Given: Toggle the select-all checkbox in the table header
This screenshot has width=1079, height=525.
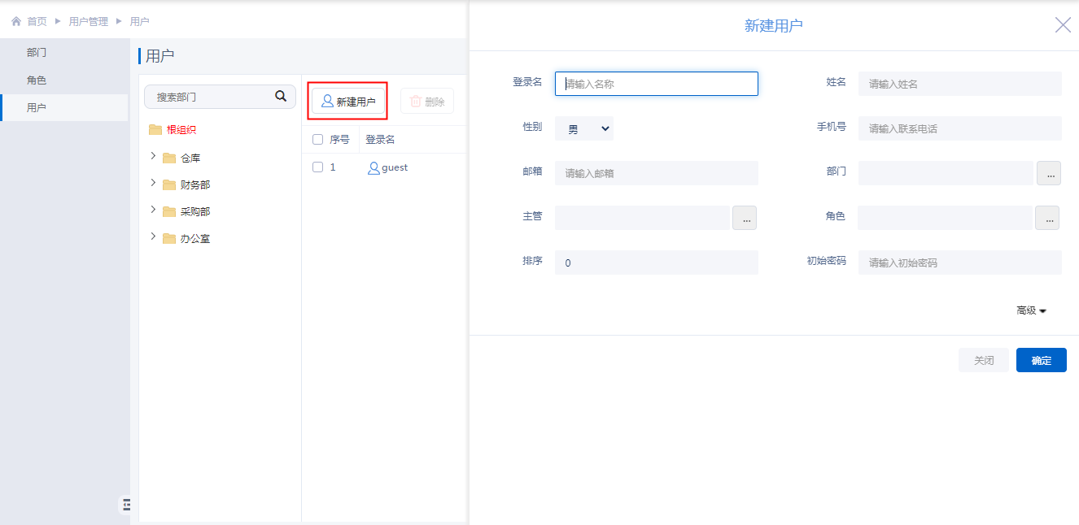Looking at the screenshot, I should pyautogui.click(x=318, y=140).
